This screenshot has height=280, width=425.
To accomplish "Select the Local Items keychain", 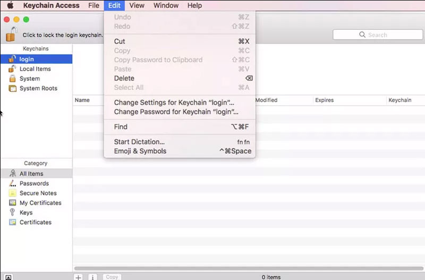I will [35, 69].
